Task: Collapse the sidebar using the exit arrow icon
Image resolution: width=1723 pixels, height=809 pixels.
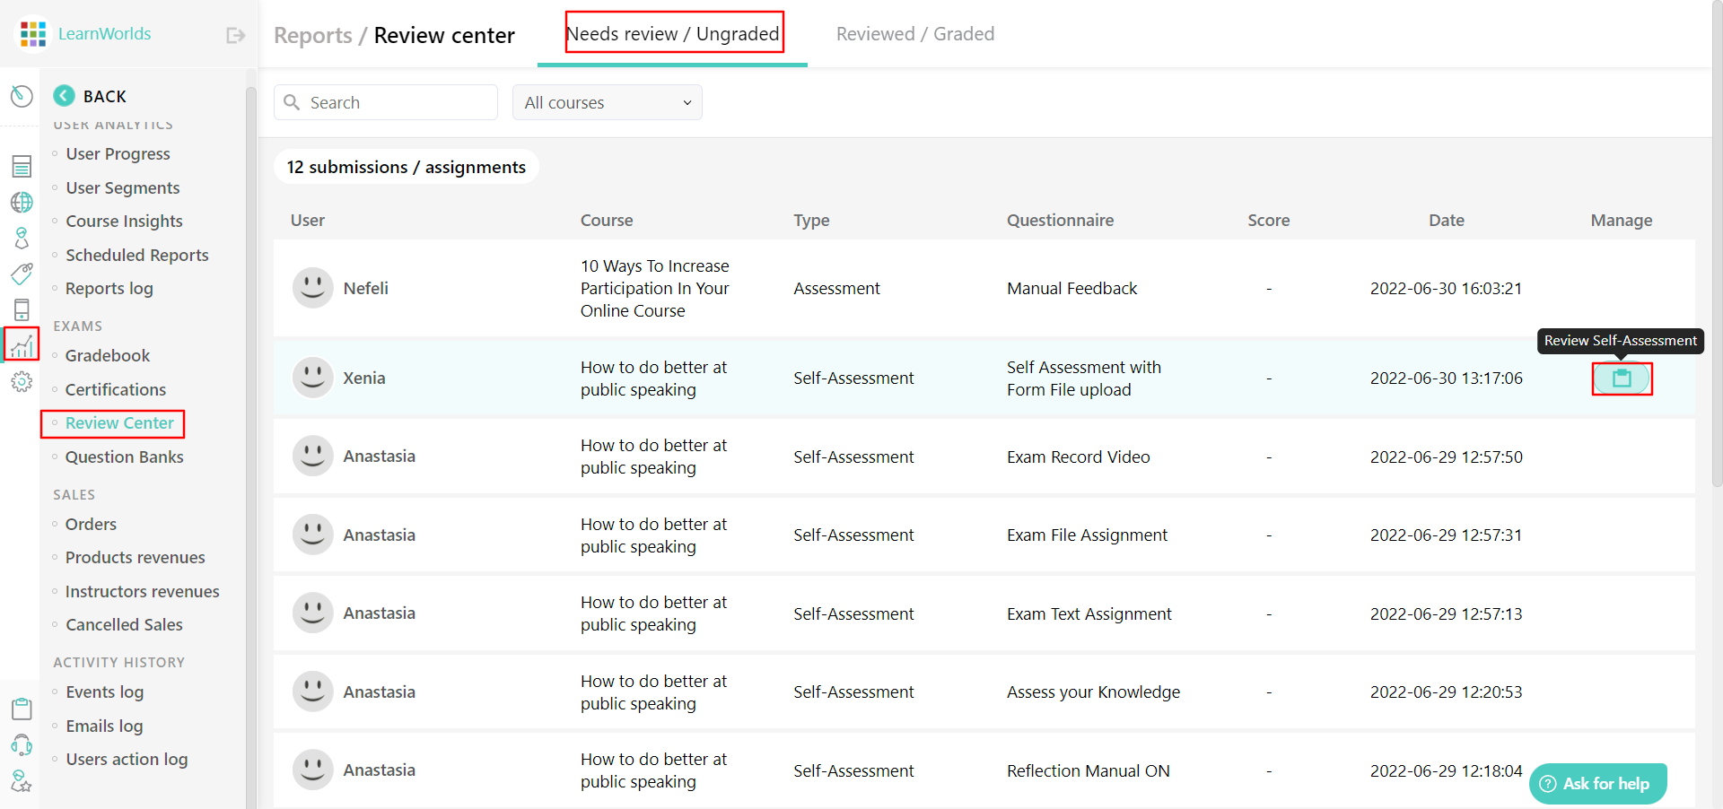Action: [x=234, y=34]
